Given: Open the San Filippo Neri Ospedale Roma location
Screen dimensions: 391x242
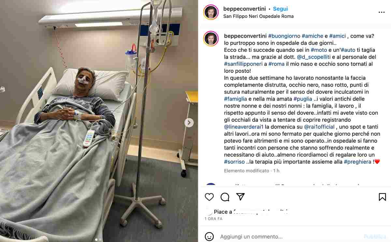Looking at the screenshot, I should (x=258, y=16).
